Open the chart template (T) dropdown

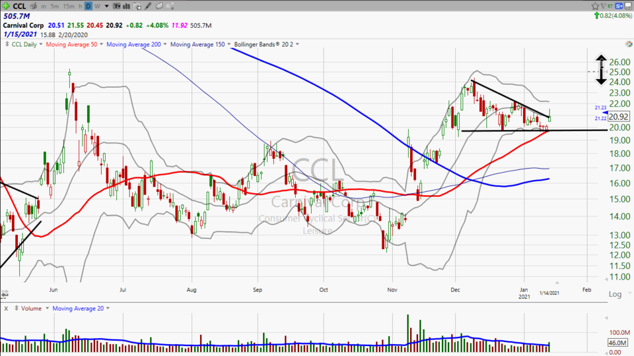[x=116, y=6]
